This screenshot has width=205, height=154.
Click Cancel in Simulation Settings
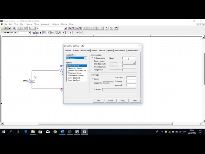(x=111, y=101)
